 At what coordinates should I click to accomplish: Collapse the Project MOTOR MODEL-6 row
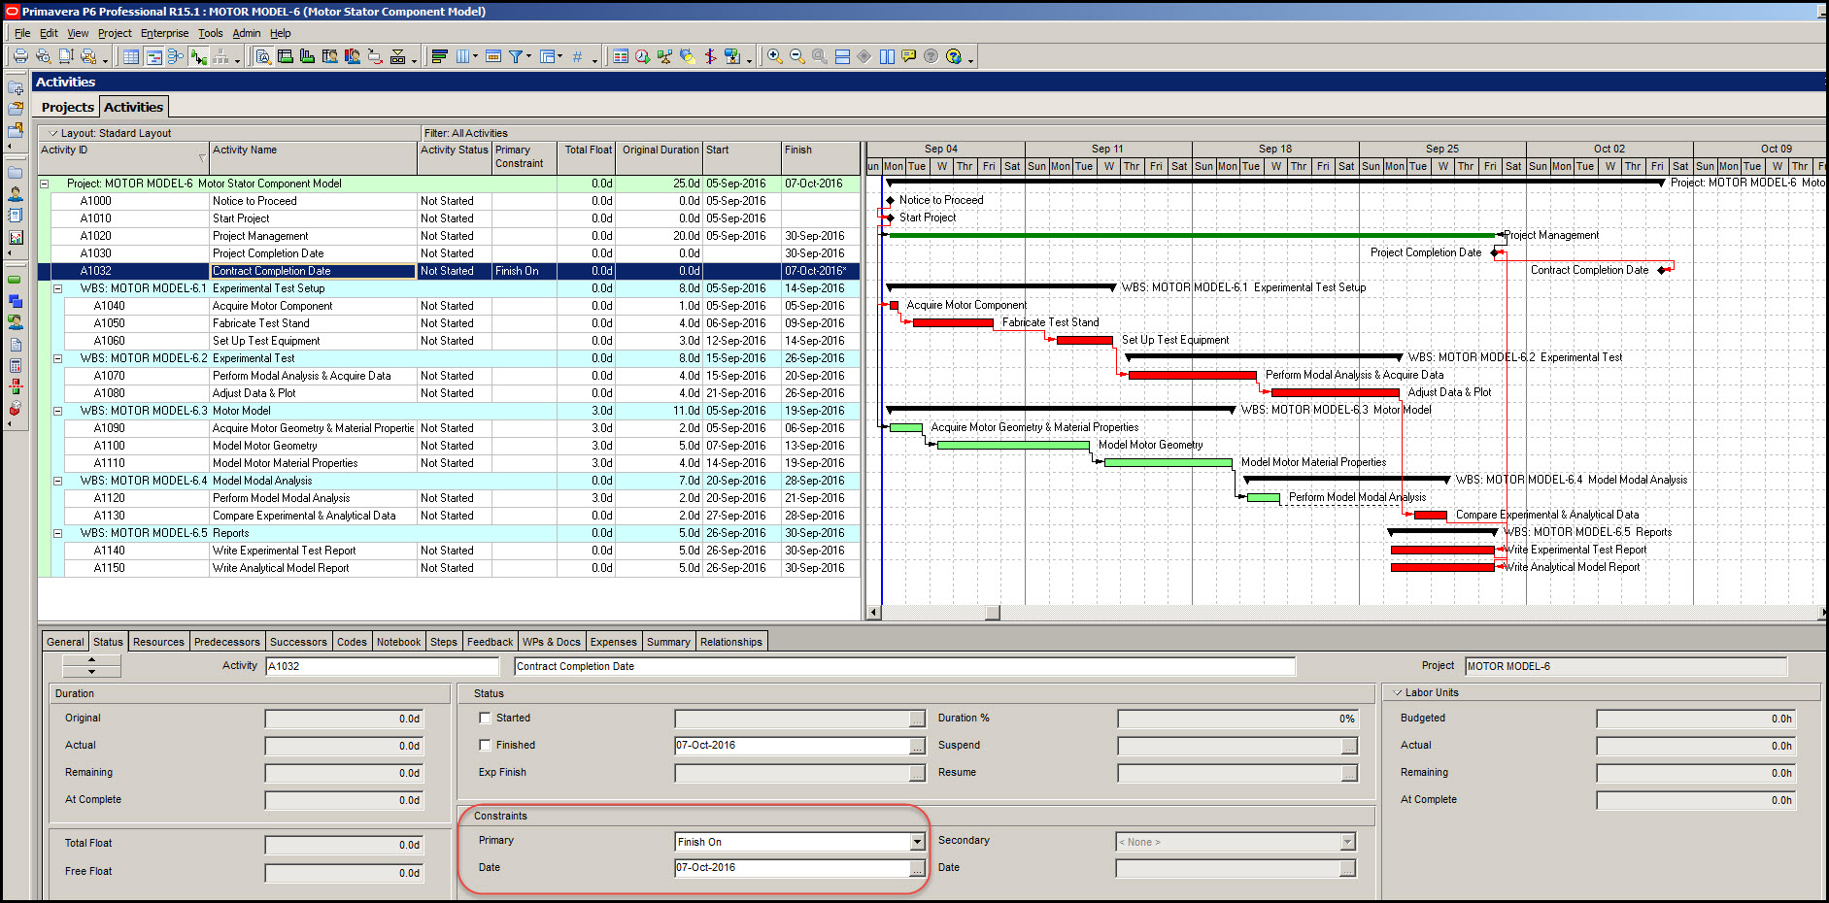44,184
